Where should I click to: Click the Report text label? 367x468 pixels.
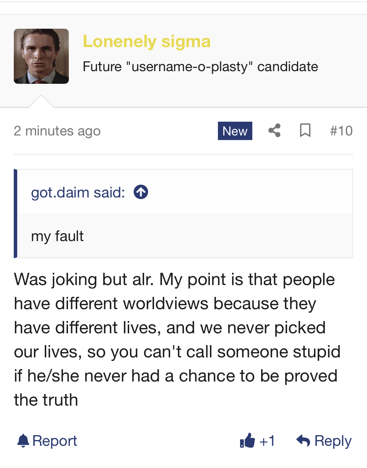(55, 441)
